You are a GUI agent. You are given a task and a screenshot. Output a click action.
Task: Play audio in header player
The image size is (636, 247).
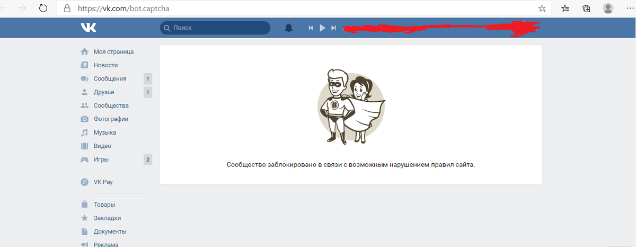[x=322, y=28]
